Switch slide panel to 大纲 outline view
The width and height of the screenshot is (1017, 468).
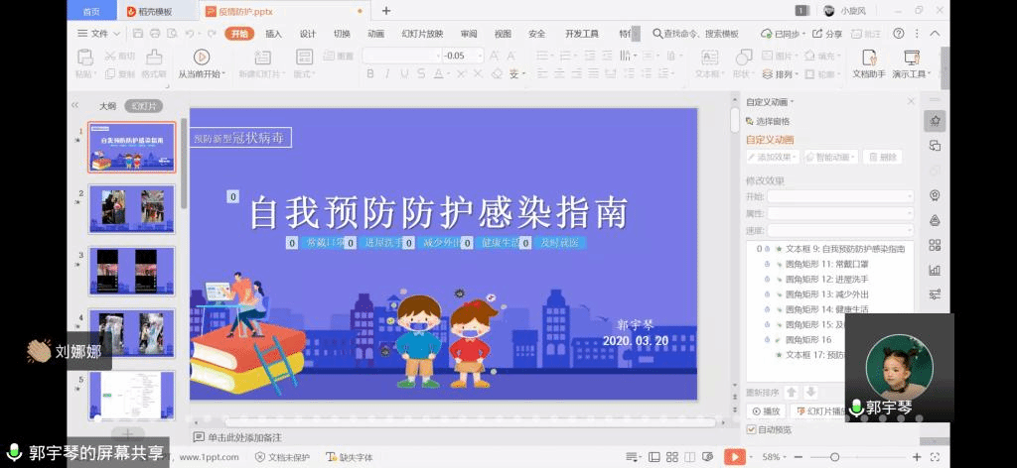(x=107, y=105)
